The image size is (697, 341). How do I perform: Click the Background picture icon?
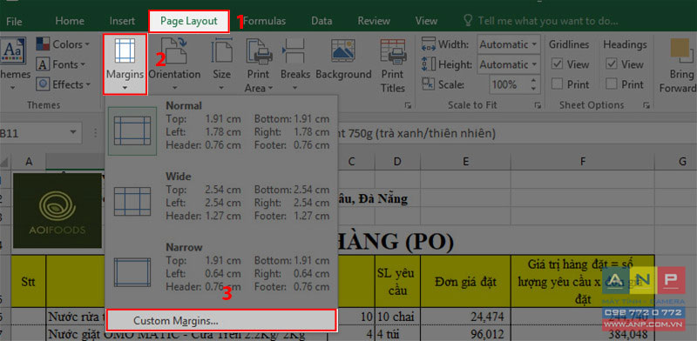point(343,50)
